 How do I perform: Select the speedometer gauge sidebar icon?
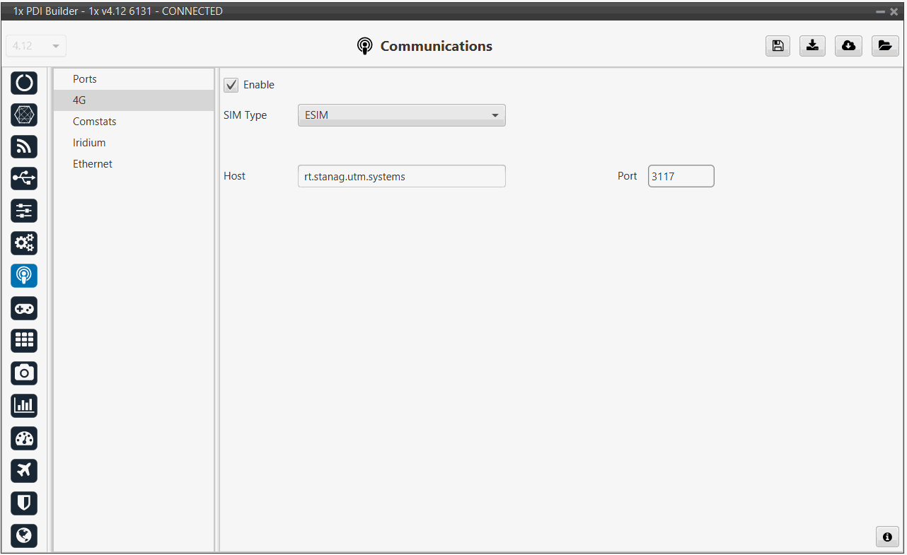coord(24,438)
